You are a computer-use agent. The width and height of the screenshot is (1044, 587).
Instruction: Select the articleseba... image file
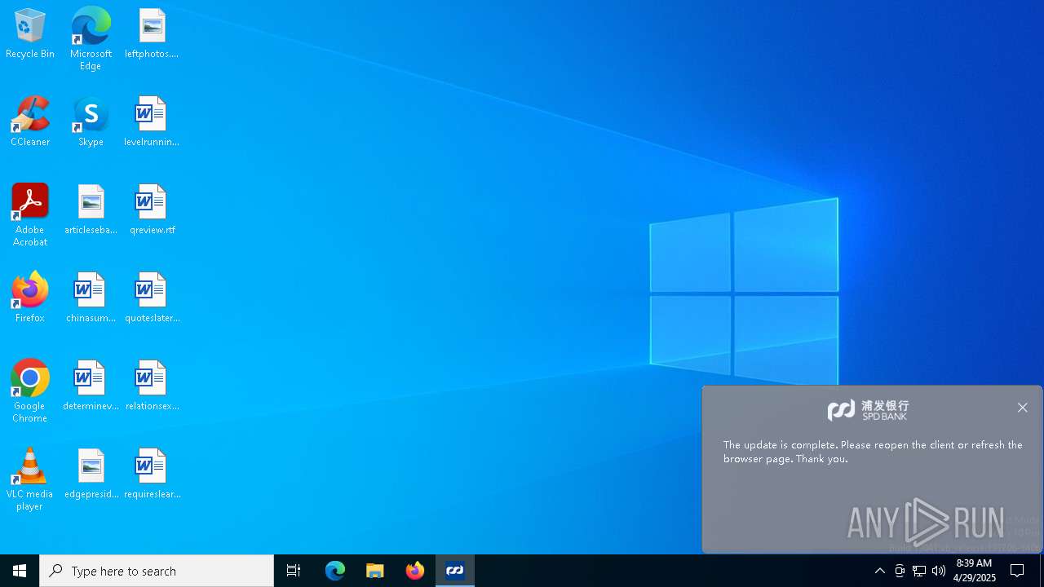[91, 210]
